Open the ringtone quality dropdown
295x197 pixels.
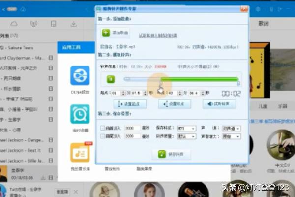pyautogui.click(x=187, y=136)
